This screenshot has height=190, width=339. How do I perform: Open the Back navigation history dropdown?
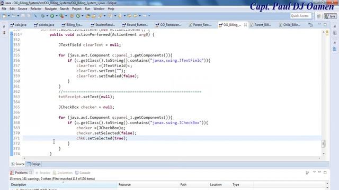pos(140,16)
